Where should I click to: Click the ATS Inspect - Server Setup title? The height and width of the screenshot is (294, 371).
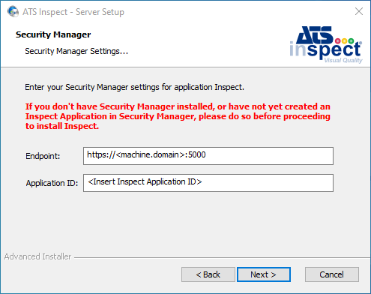coord(73,12)
